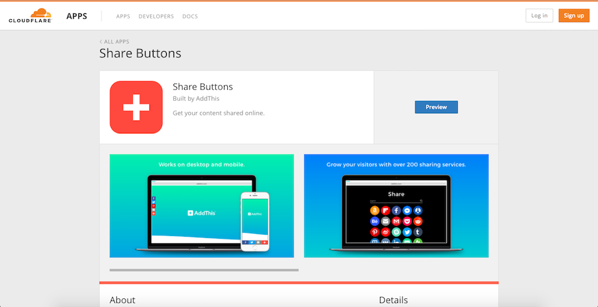598x307 pixels.
Task: Click the orange Sign up button
Action: click(574, 16)
